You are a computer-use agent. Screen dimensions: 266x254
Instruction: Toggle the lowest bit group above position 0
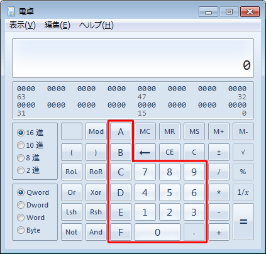[237, 105]
